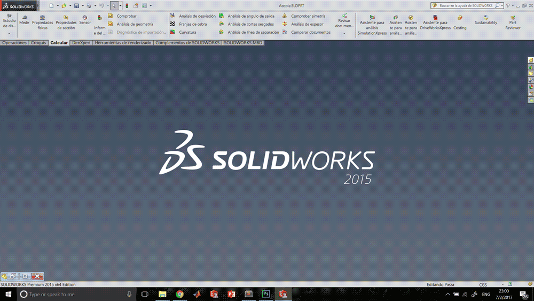Click the Save icon
Viewport: 534px width, 301px height.
76,6
